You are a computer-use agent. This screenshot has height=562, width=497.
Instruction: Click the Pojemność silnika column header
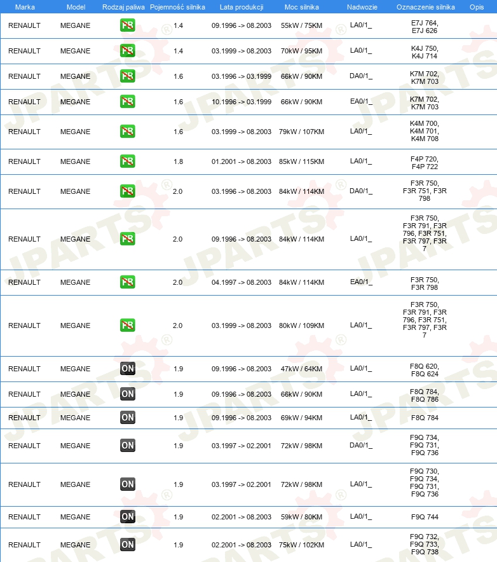click(x=177, y=7)
